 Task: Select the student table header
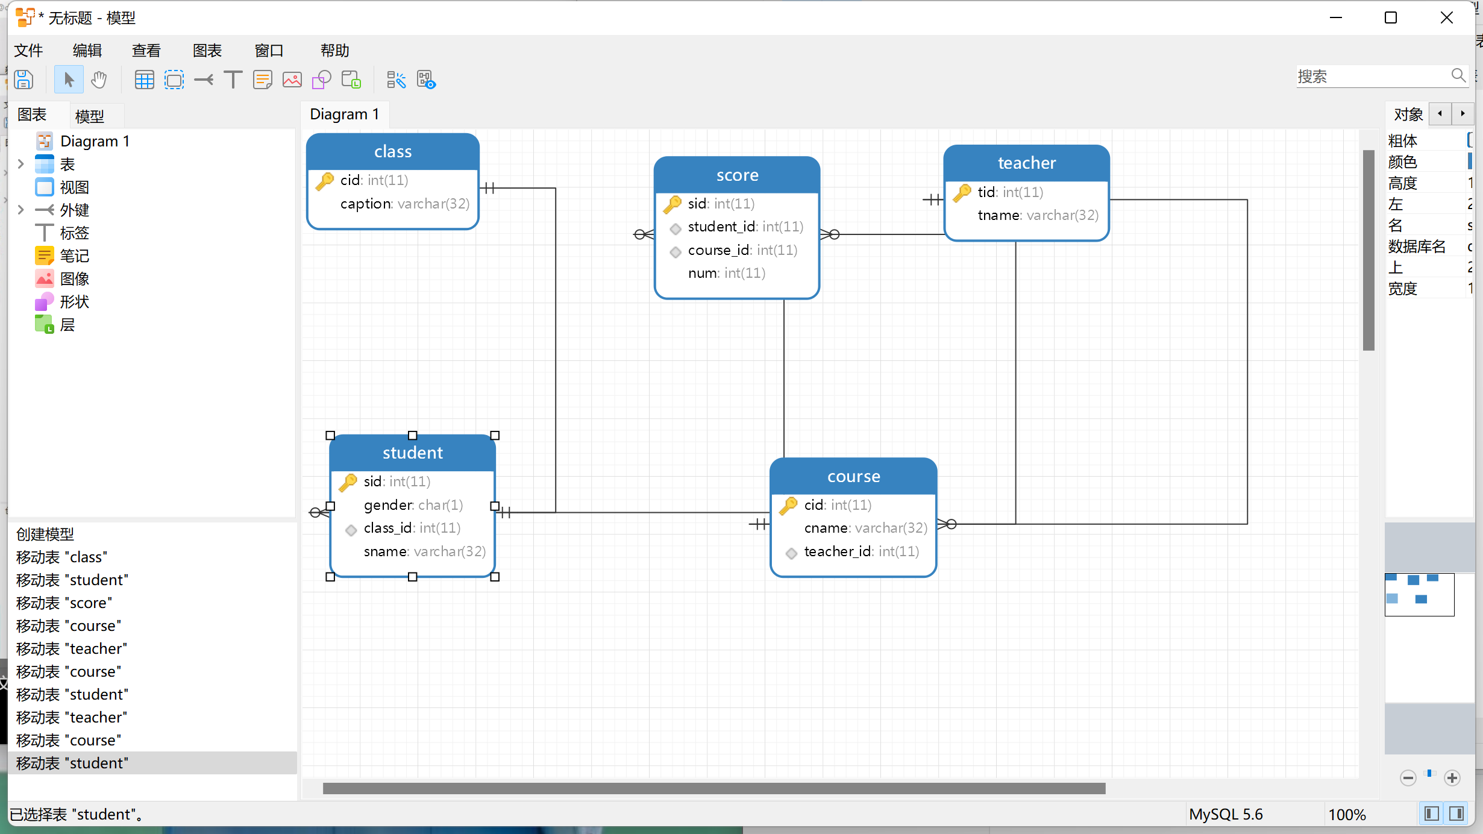point(413,453)
